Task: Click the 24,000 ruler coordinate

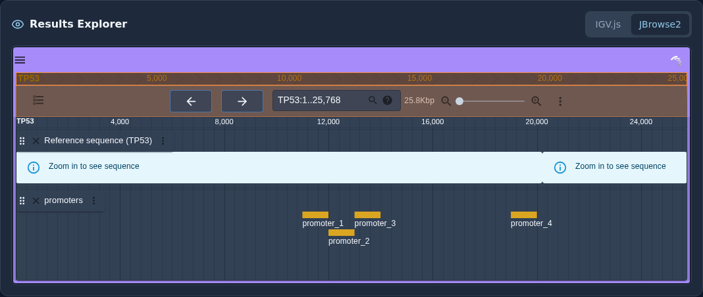Action: pyautogui.click(x=640, y=122)
